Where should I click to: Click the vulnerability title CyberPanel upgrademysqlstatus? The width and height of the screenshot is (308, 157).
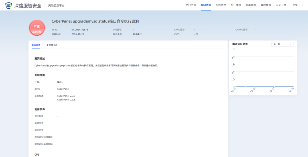click(95, 21)
